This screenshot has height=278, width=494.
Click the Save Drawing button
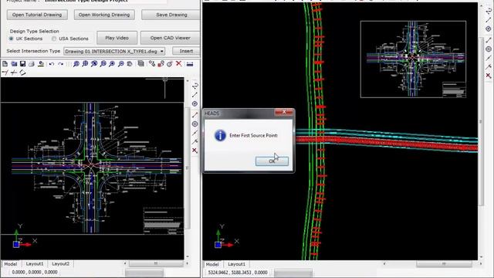(171, 15)
